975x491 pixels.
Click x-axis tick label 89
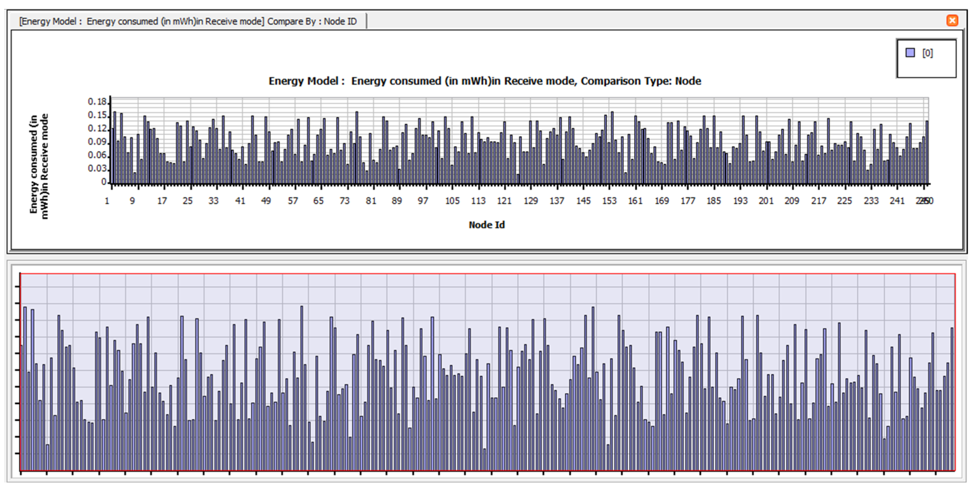pyautogui.click(x=397, y=201)
